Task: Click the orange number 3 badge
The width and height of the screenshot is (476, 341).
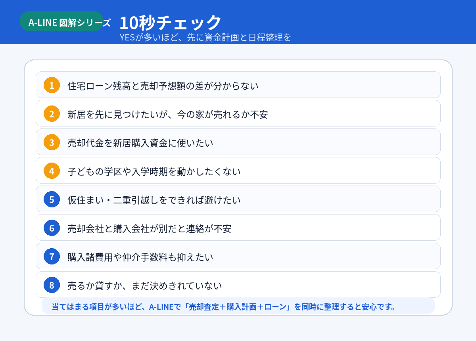Action: pyautogui.click(x=52, y=142)
